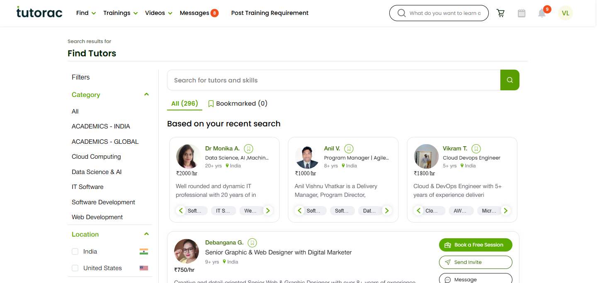Check the India location filter
The height and width of the screenshot is (283, 597).
(x=75, y=252)
